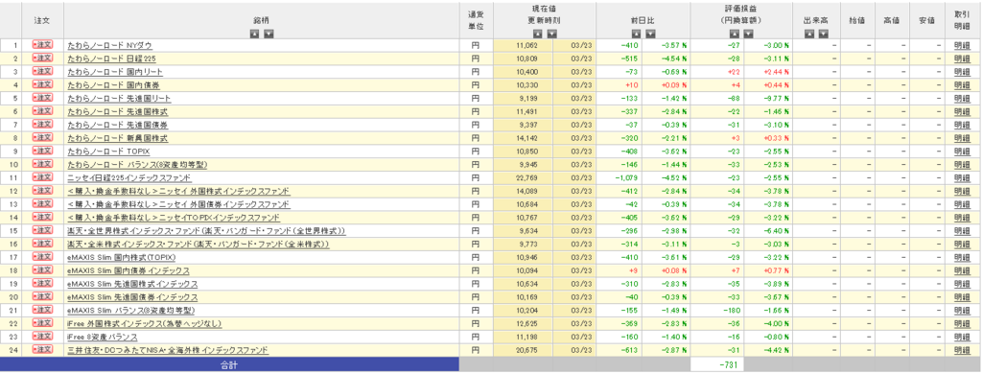Open 楽天・全米株式インデックス・ファンド link

[198, 245]
